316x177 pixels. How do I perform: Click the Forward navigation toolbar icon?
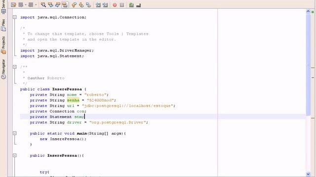click(31, 5)
